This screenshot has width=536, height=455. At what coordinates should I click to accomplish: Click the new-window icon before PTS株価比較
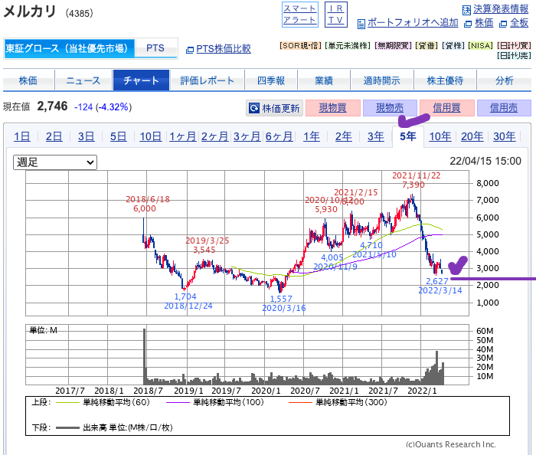point(189,50)
